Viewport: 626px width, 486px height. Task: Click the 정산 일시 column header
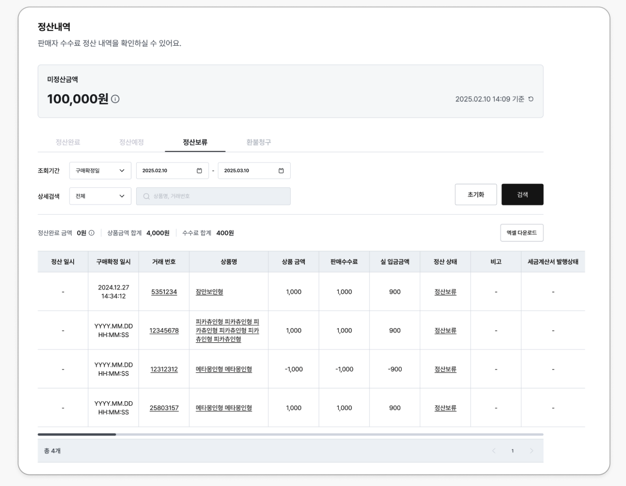point(63,262)
